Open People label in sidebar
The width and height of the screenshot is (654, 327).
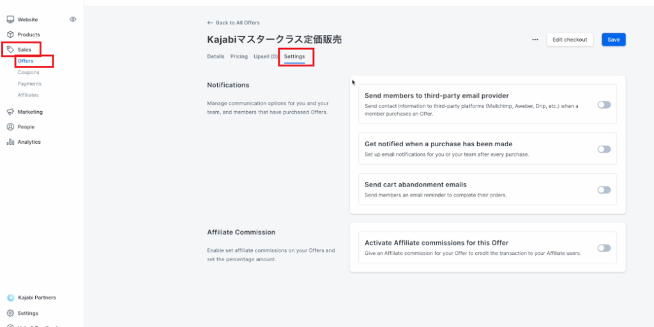point(26,127)
